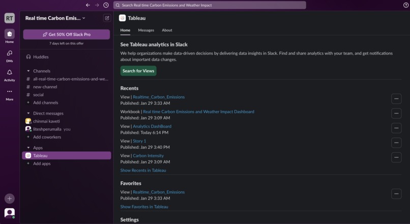Open the user profile avatar at bottom left
Screen dimensions: 410x224
10,213
